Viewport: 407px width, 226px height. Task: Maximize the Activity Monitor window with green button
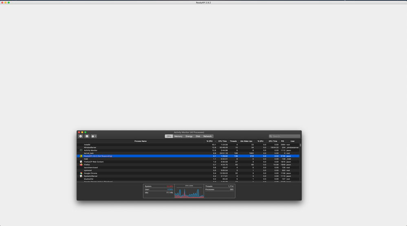(x=86, y=132)
